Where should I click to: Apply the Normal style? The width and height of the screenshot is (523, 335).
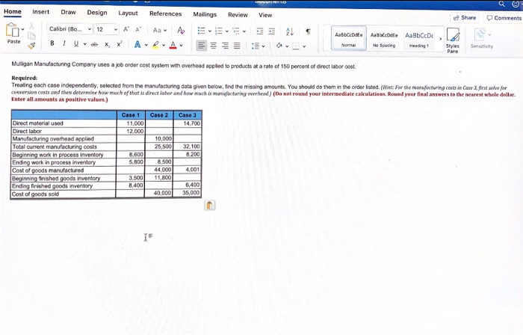coord(349,38)
